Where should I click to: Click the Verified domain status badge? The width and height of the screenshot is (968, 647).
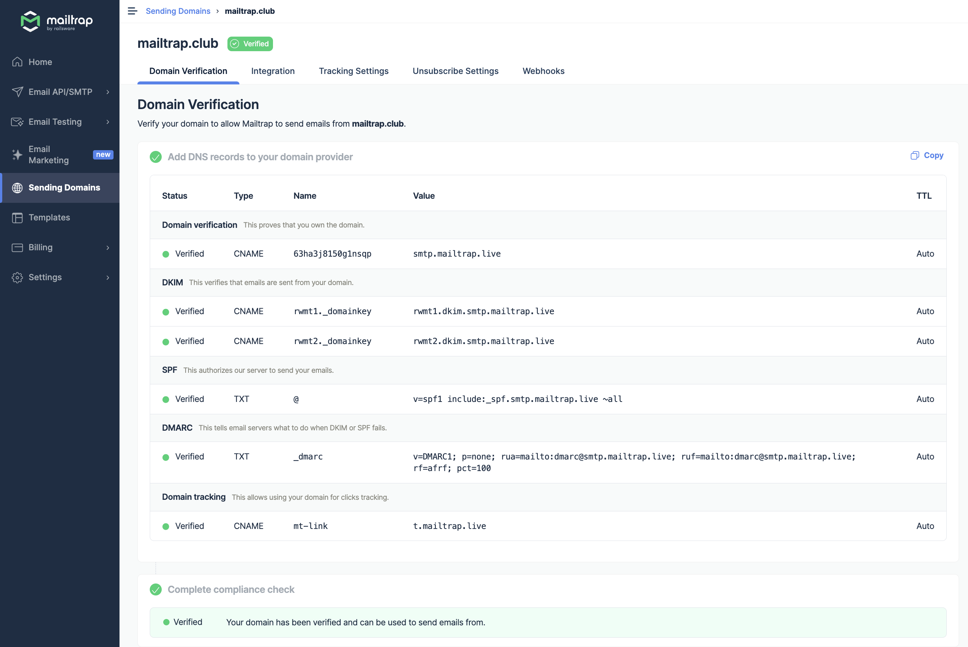[251, 43]
